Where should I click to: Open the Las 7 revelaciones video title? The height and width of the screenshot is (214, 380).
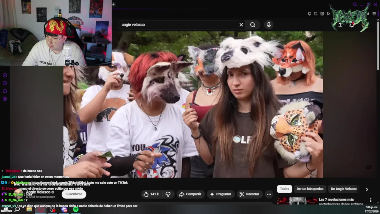(x=341, y=202)
